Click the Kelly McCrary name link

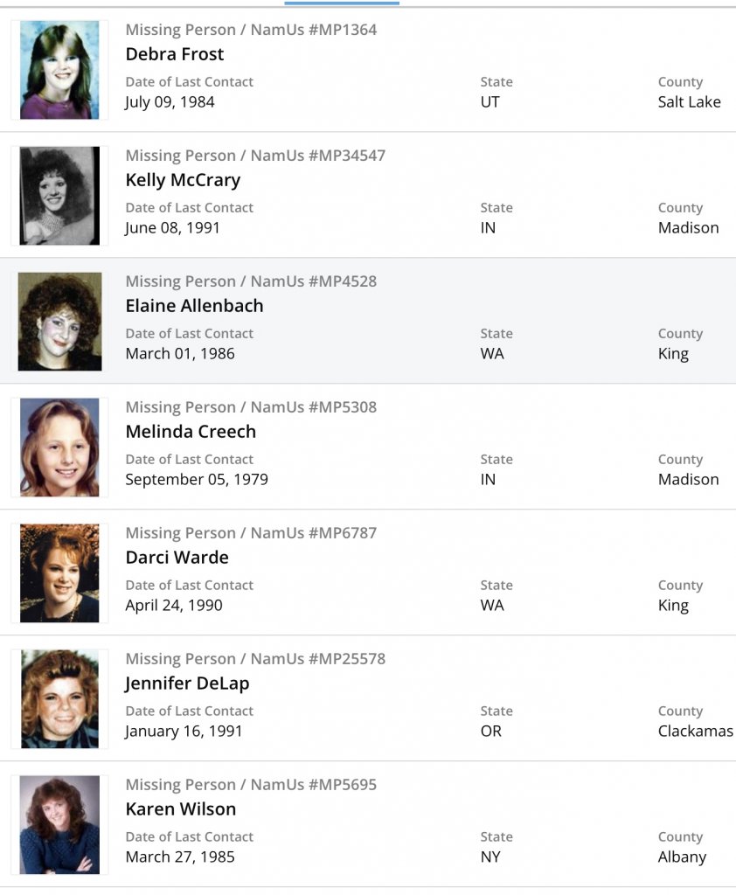[x=183, y=180]
